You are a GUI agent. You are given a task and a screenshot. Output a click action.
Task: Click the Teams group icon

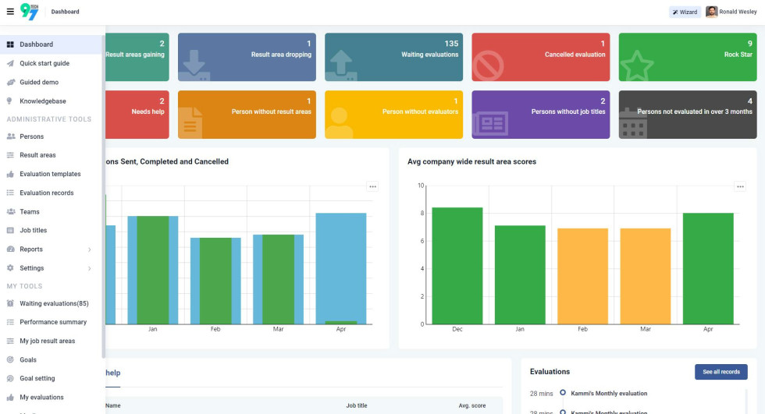point(11,211)
